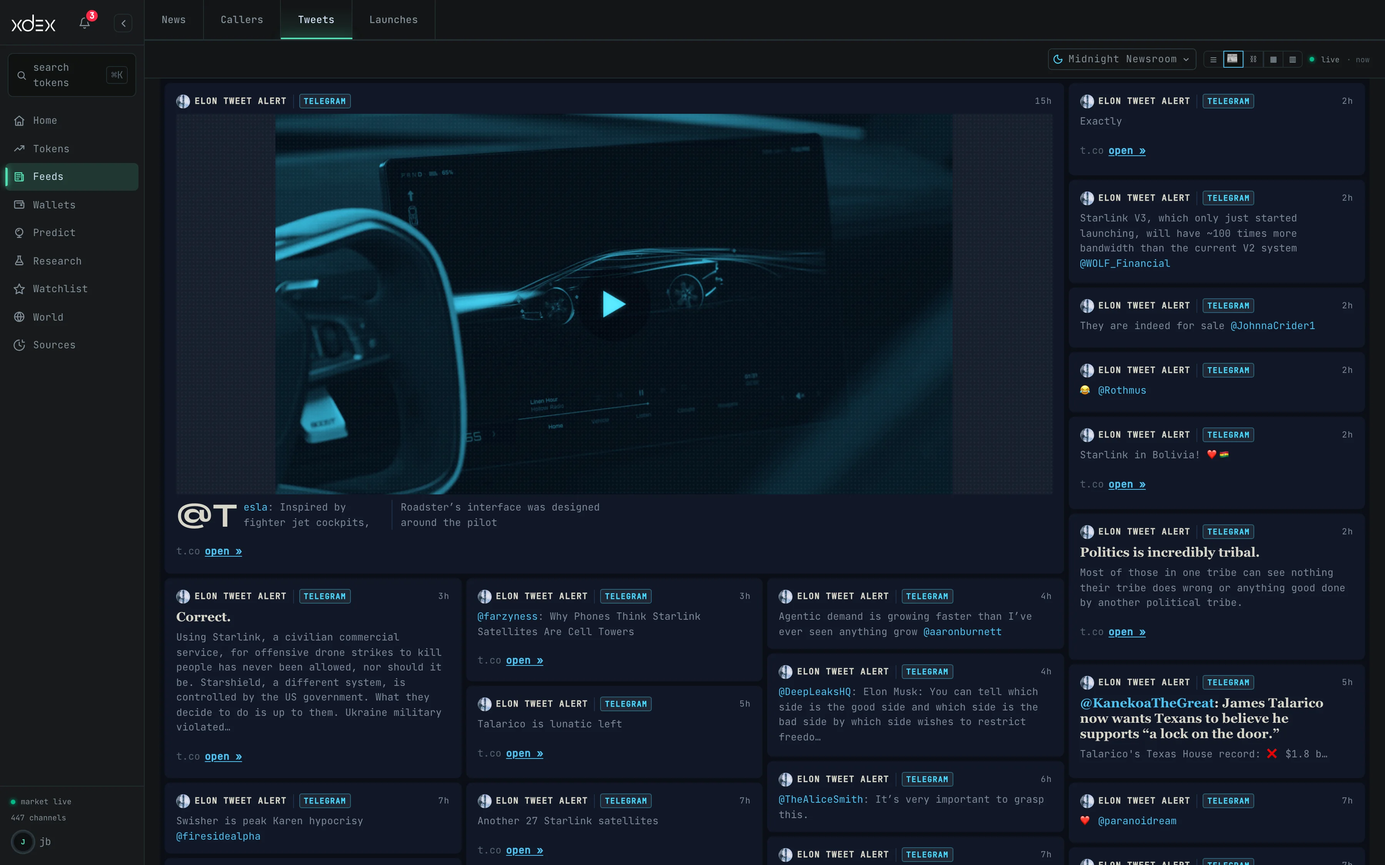Click the @firesidealpha mention
Screen dimensions: 1385x865
click(x=218, y=837)
